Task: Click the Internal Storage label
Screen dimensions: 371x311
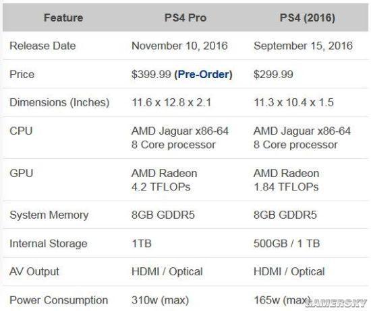Action: tap(49, 244)
